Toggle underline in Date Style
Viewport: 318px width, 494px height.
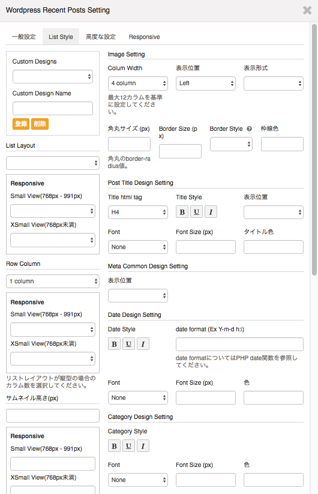(x=128, y=344)
